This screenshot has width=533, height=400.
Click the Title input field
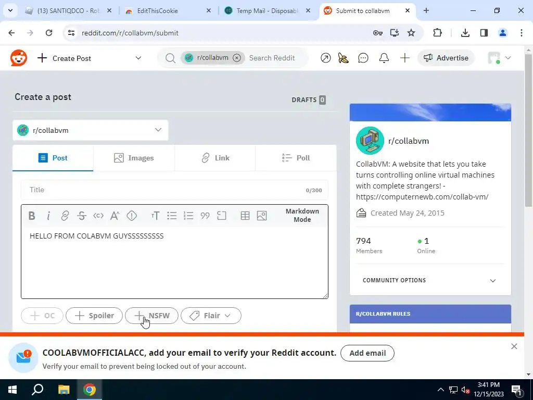pos(174,190)
